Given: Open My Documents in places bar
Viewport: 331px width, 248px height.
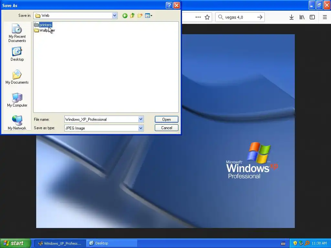Looking at the screenshot, I should click(x=17, y=77).
